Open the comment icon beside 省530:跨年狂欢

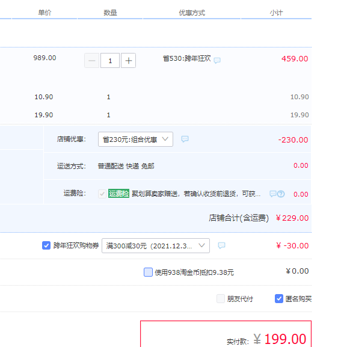[217, 60]
